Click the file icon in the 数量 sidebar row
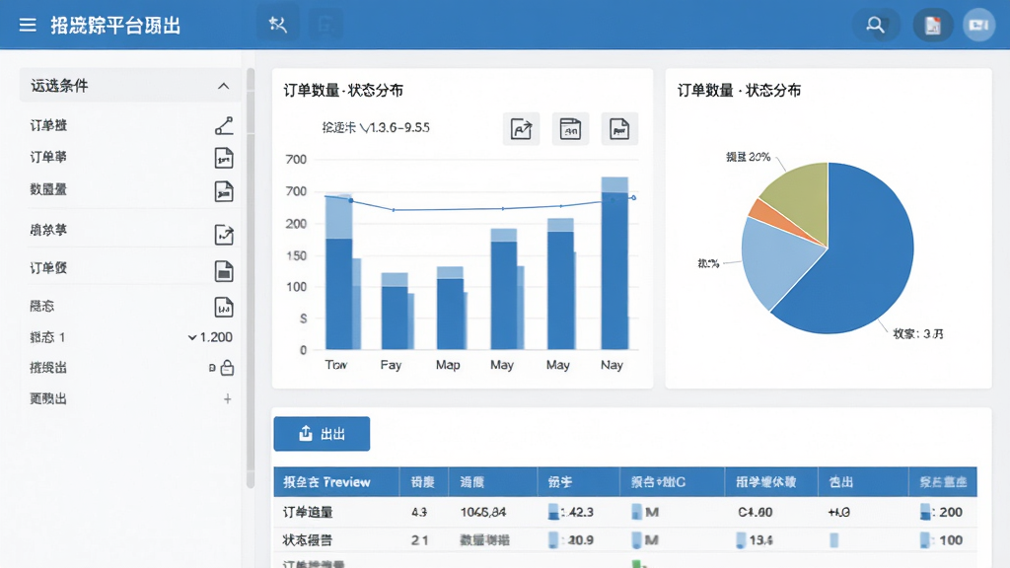The image size is (1010, 568). tap(224, 191)
